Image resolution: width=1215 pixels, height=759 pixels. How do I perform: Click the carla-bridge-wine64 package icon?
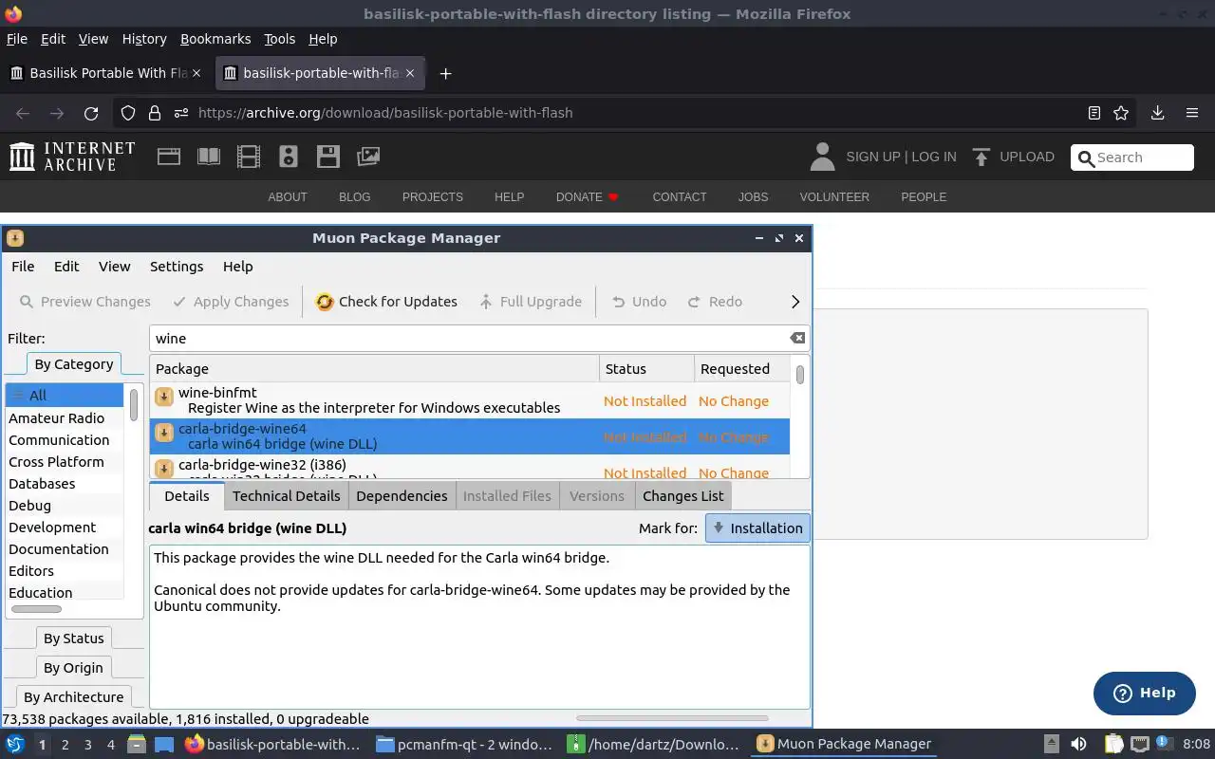pos(164,433)
